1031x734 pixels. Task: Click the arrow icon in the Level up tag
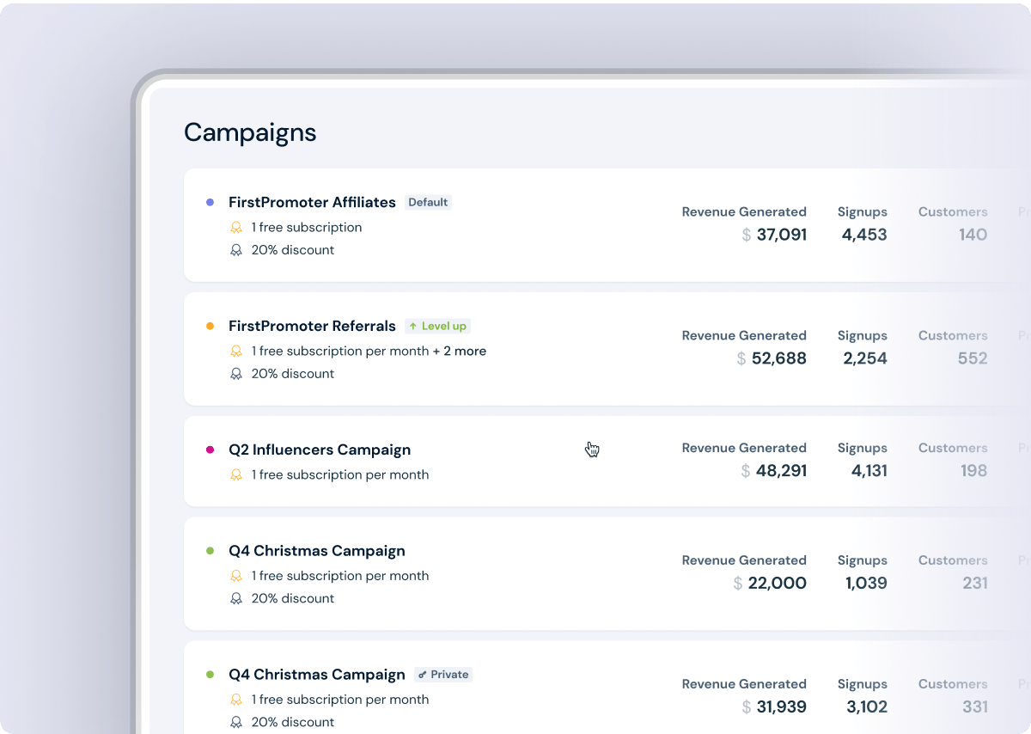click(x=413, y=327)
